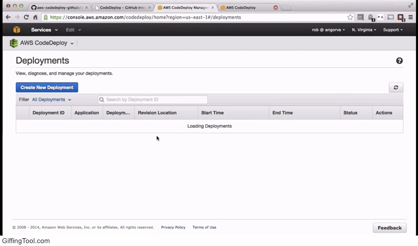Click the Loading Deployments message

pyautogui.click(x=210, y=126)
